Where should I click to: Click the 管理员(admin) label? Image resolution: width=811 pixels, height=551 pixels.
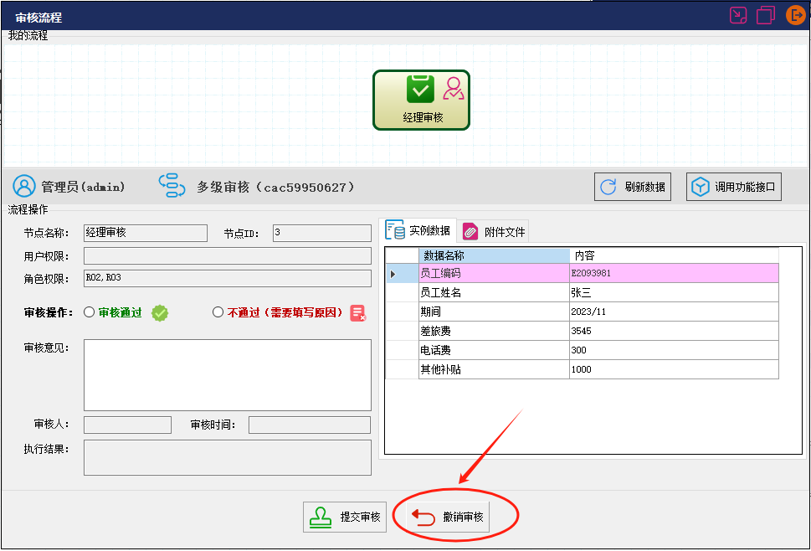point(83,187)
